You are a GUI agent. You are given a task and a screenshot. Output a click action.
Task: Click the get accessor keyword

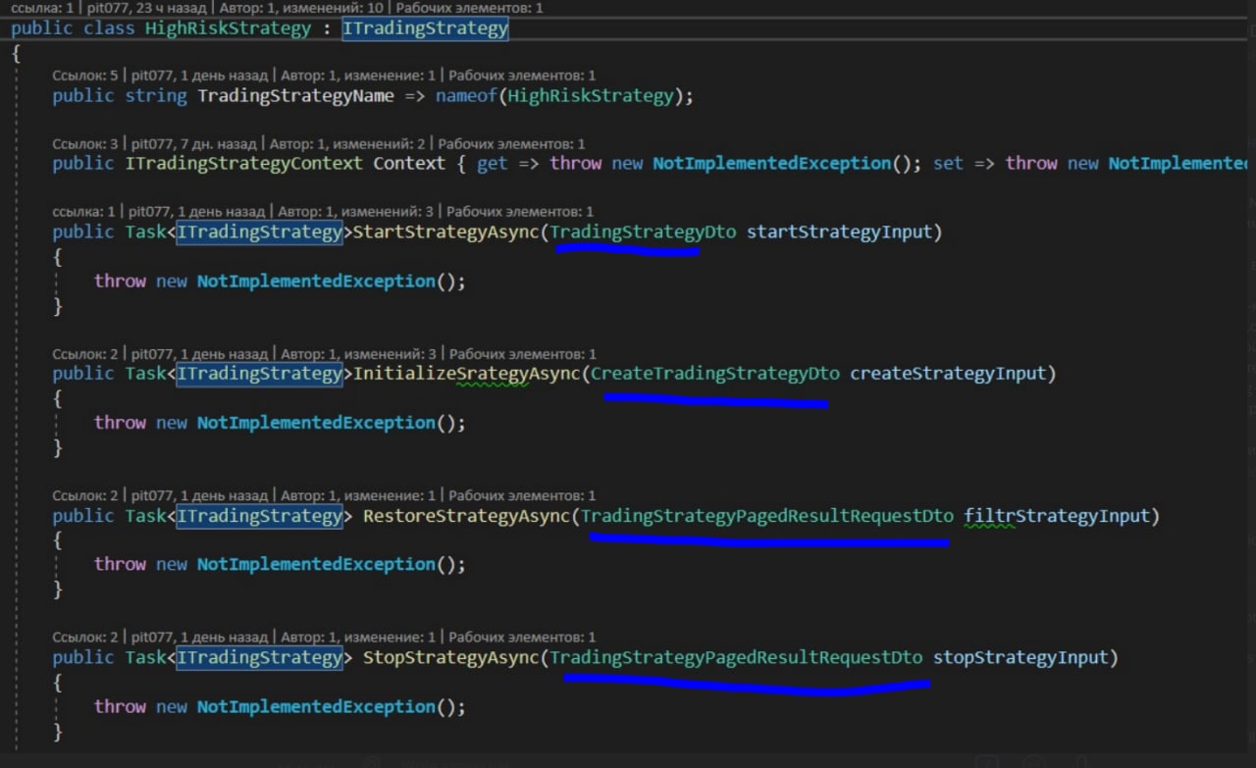[x=493, y=165]
